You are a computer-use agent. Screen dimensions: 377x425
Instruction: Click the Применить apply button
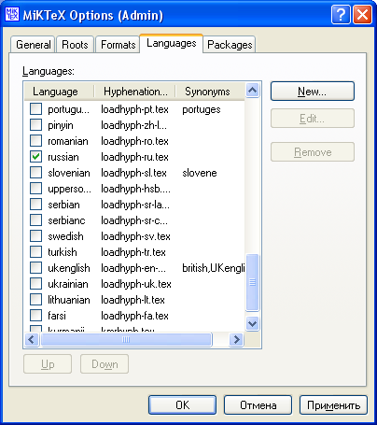click(x=333, y=405)
